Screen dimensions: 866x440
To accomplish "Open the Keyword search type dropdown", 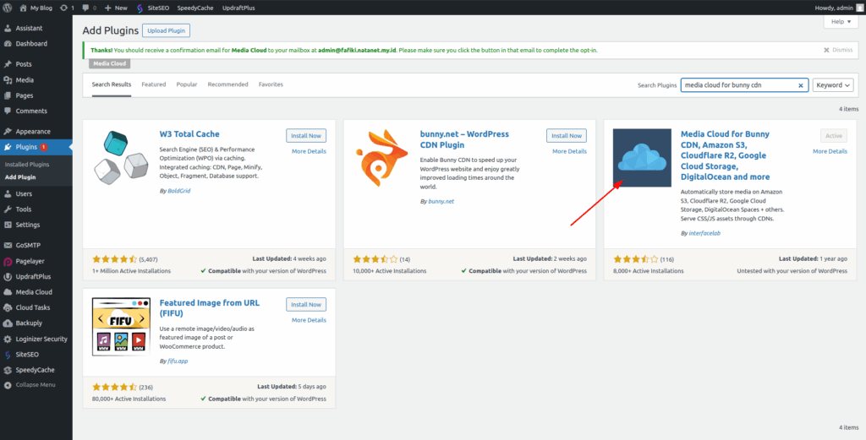I will [x=833, y=85].
